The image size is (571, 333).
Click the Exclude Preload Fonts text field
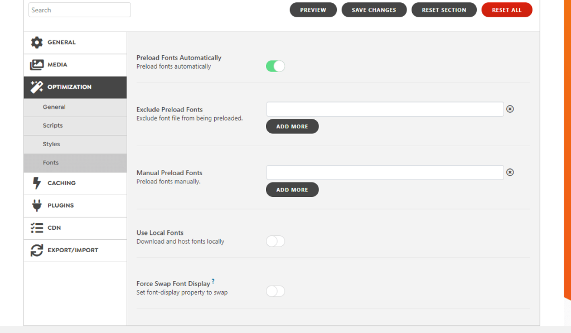(385, 109)
